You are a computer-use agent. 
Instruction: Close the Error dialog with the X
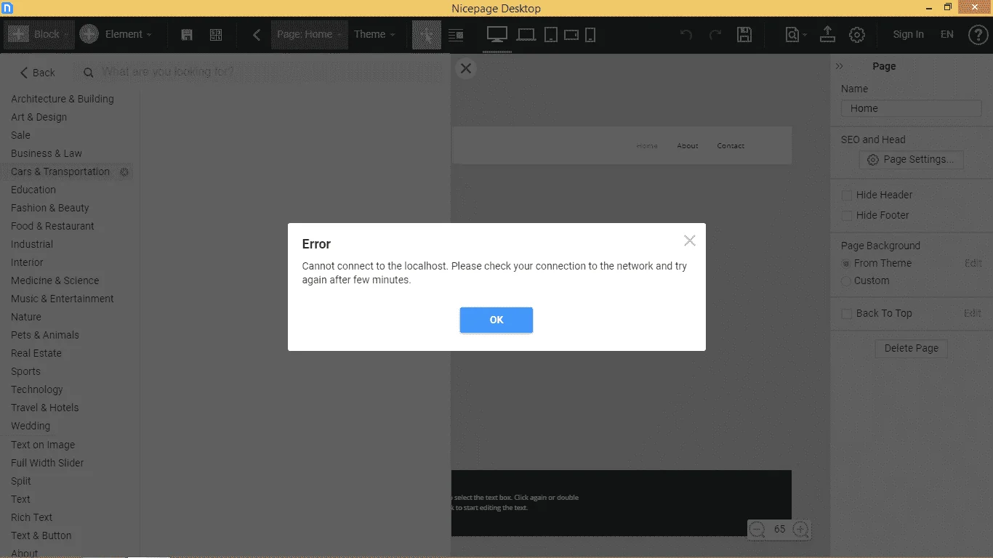click(690, 240)
